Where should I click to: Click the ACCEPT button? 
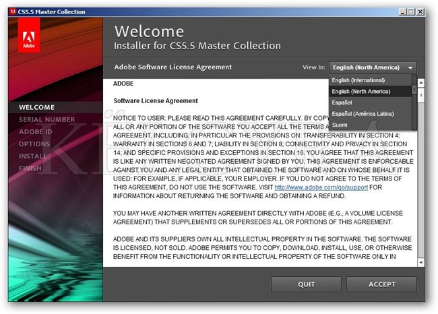[381, 284]
